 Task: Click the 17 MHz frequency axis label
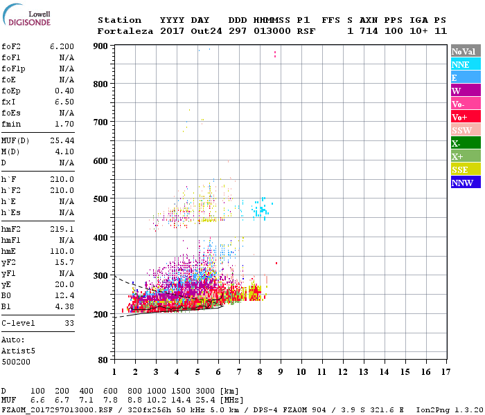click(446, 372)
